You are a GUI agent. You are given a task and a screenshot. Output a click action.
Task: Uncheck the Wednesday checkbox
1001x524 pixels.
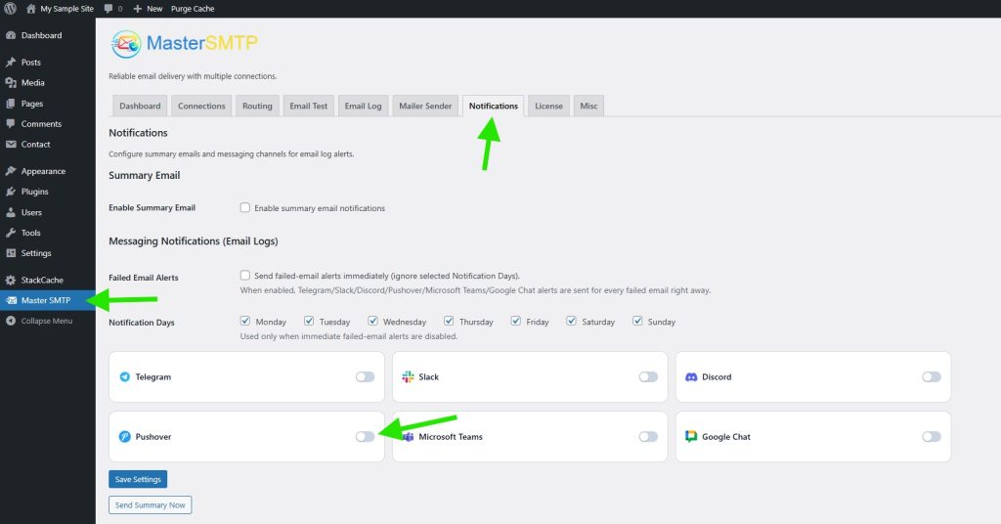click(372, 321)
